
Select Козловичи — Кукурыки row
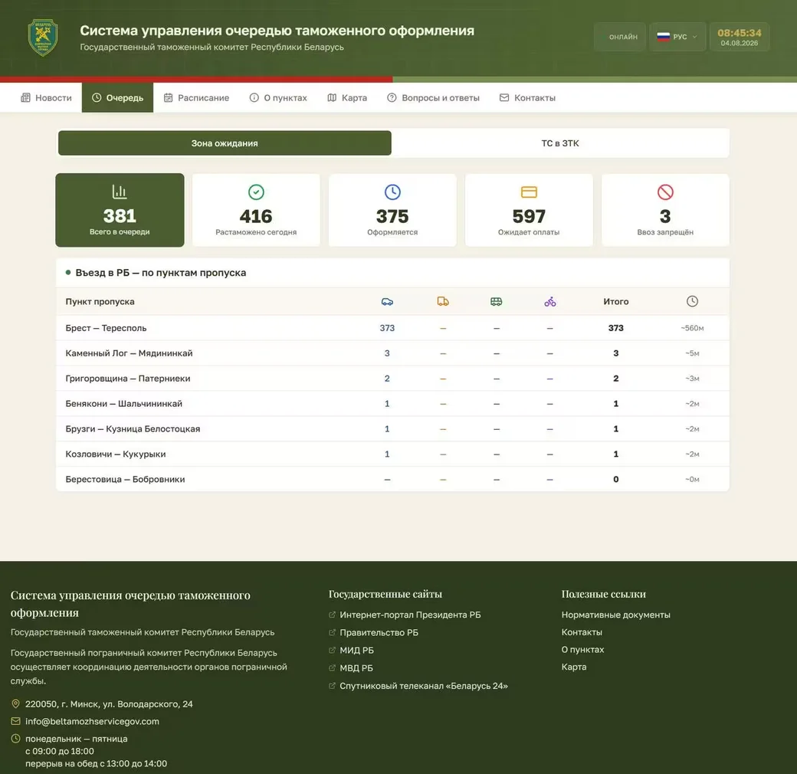pyautogui.click(x=392, y=454)
